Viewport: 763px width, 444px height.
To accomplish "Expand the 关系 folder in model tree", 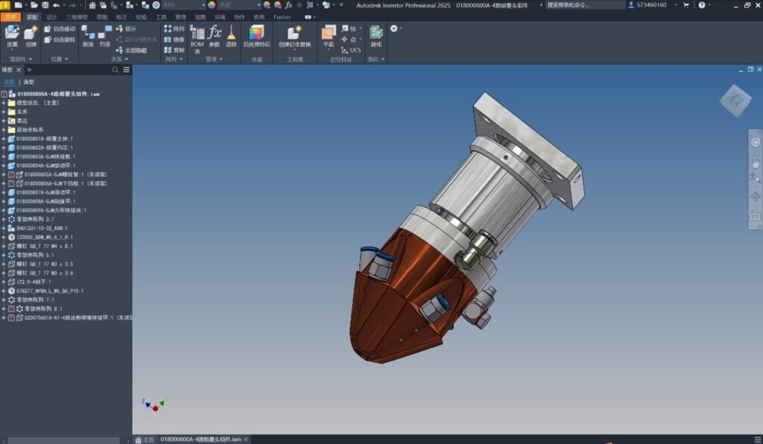I will 3,110.
